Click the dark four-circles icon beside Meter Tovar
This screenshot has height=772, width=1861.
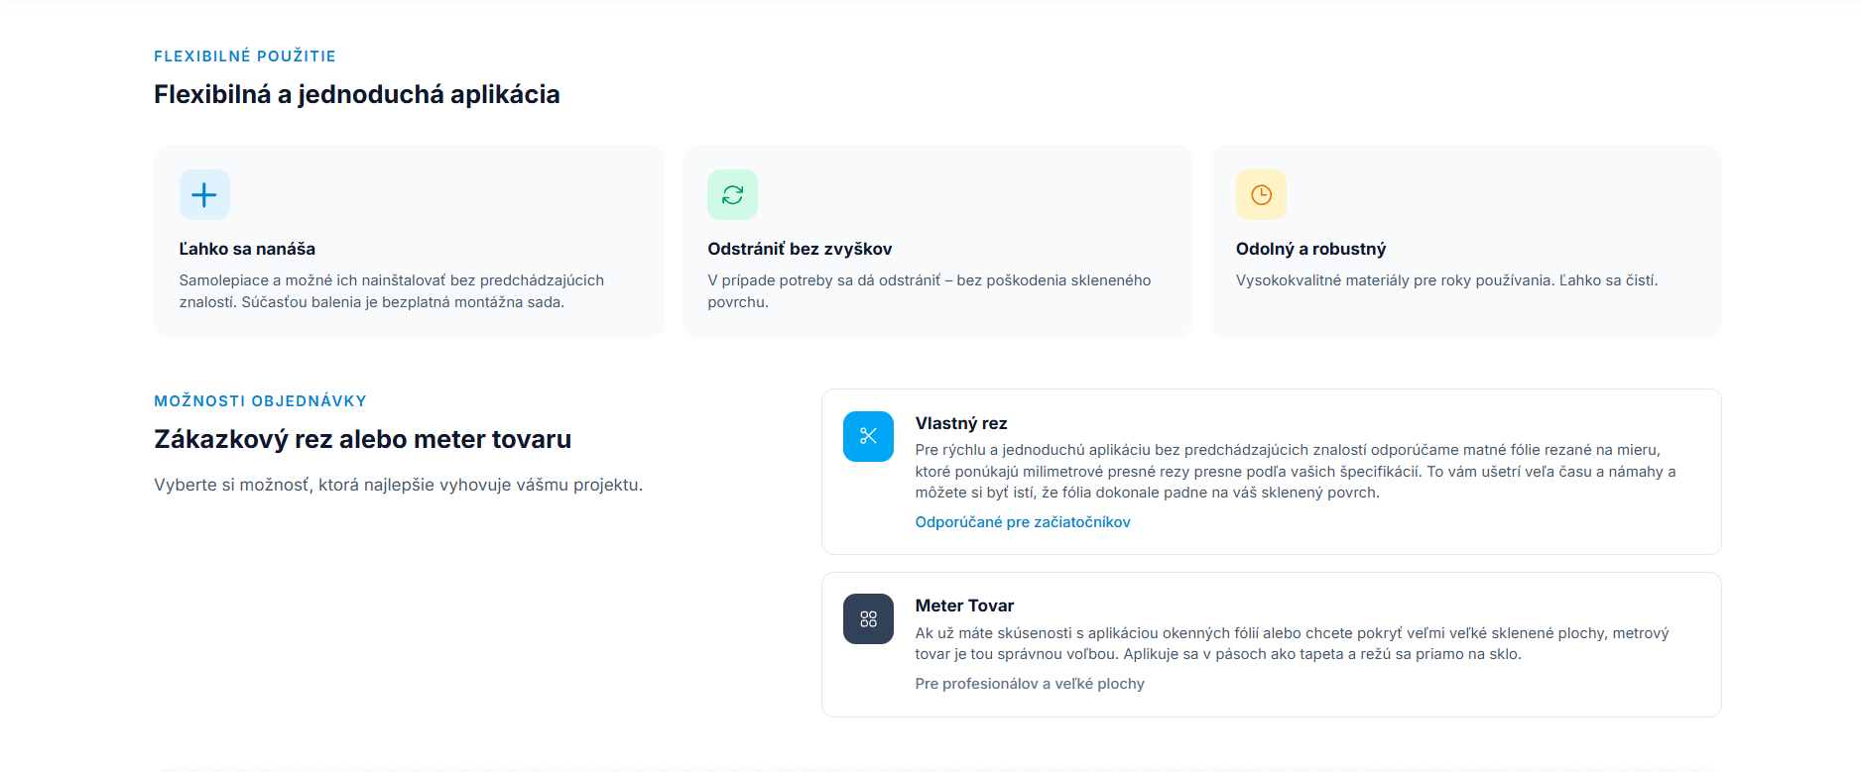[x=868, y=618]
